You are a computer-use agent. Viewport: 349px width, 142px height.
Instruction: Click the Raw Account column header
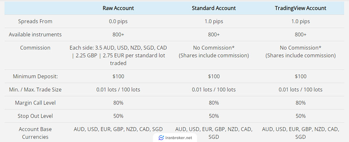(x=118, y=8)
